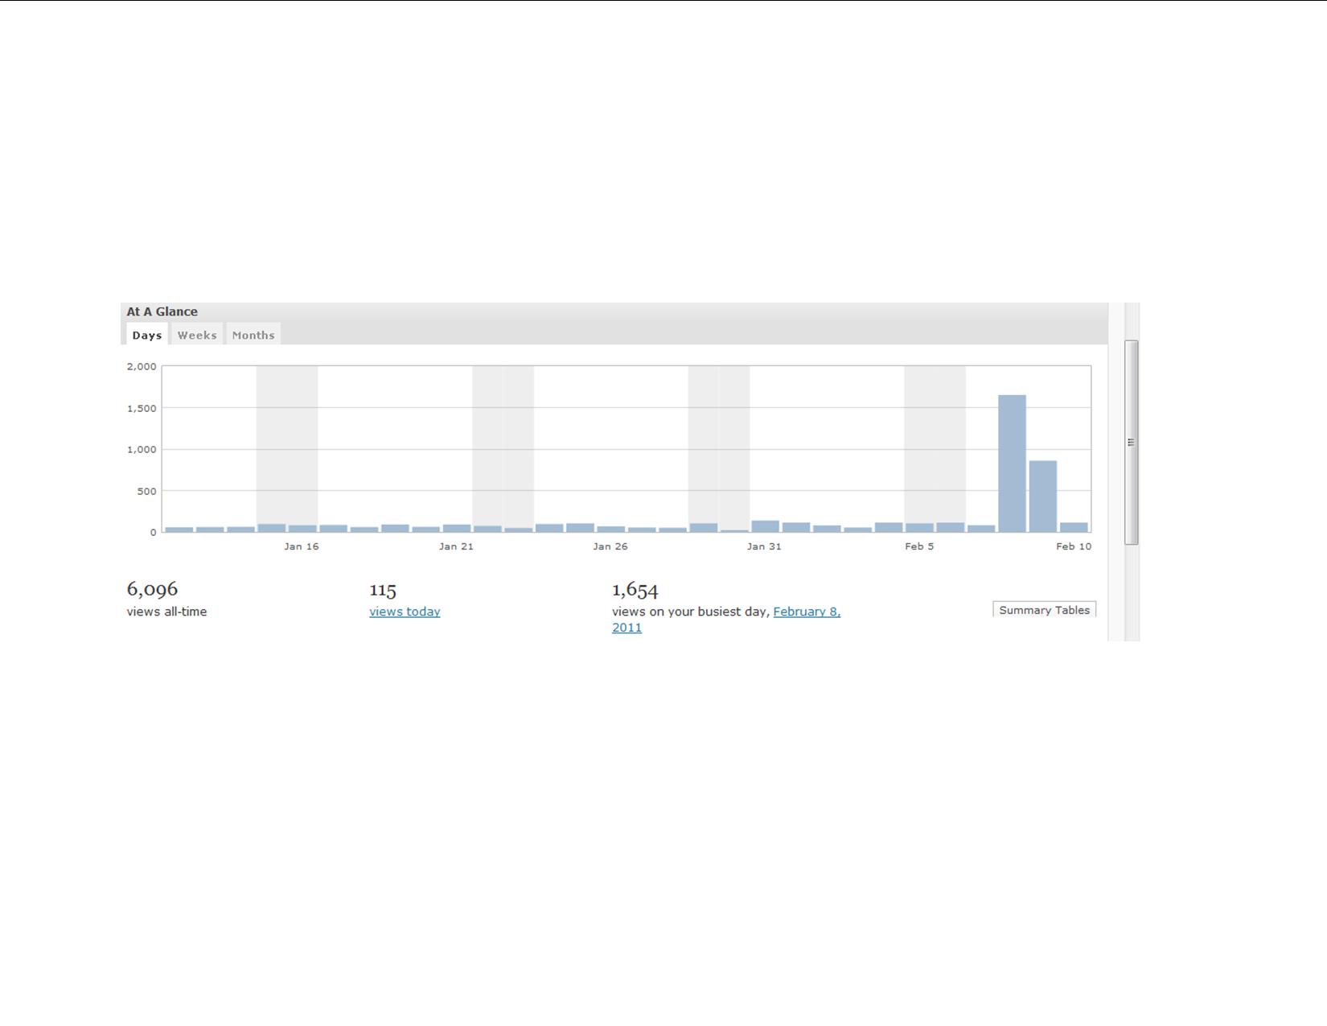Click the 2,000 y-axis label
The width and height of the screenshot is (1327, 1026).
(142, 366)
